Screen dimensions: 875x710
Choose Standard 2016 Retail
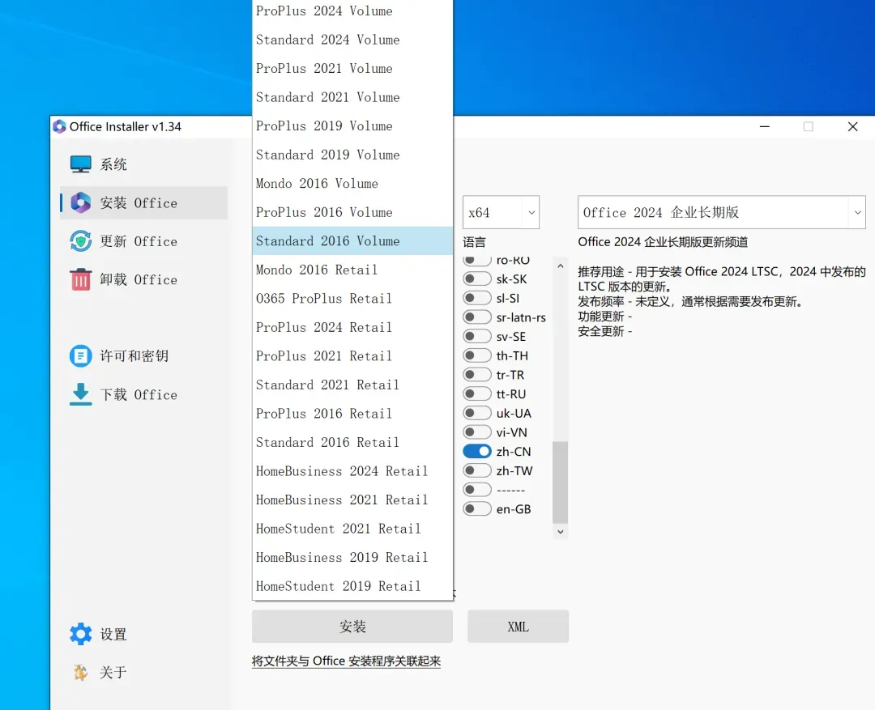(352, 442)
